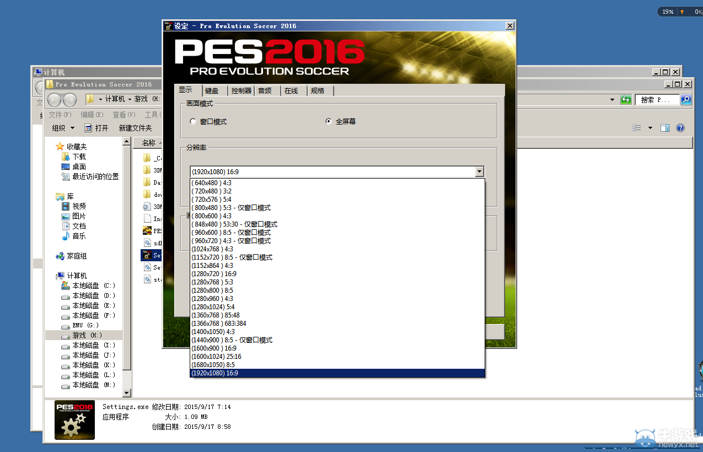Click the 名称 column header
Screen dimensions: 703x452
point(148,143)
